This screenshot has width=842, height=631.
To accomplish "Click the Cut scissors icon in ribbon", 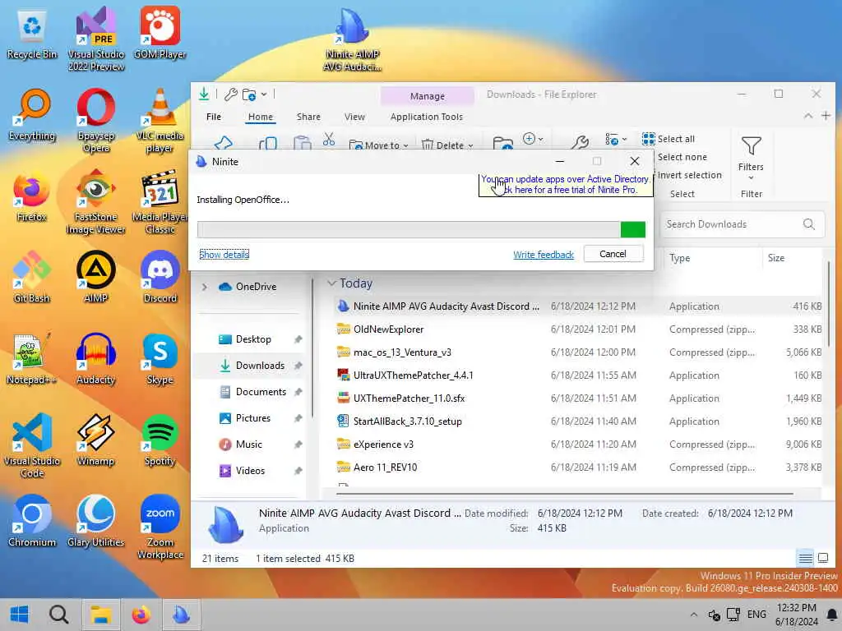I will 329,140.
